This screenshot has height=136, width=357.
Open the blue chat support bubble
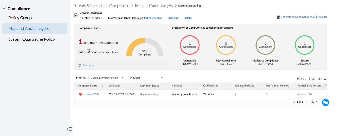325,102
